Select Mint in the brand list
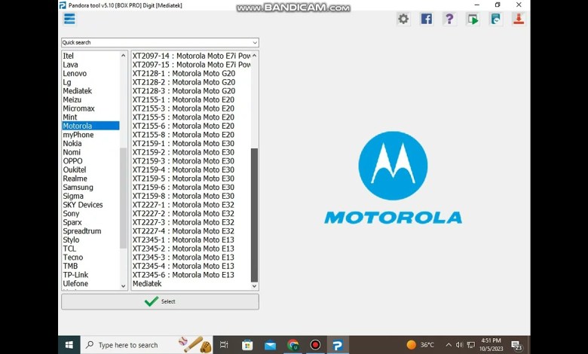This screenshot has height=354, width=588. click(70, 117)
